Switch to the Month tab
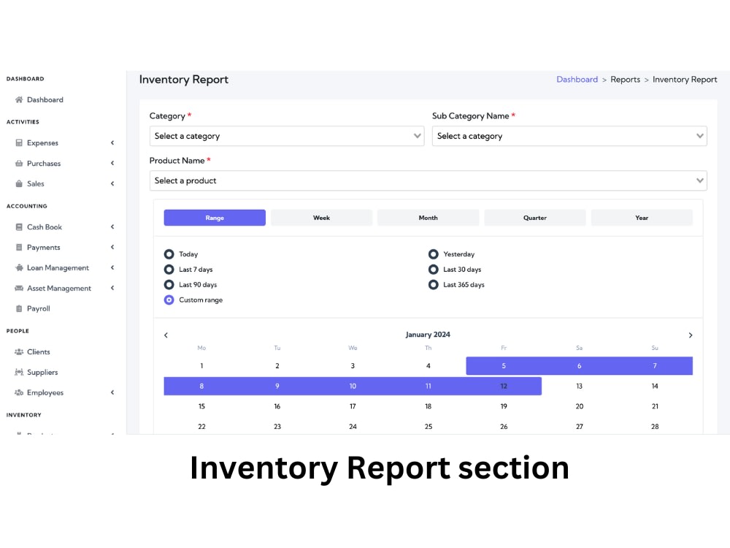 pyautogui.click(x=428, y=218)
